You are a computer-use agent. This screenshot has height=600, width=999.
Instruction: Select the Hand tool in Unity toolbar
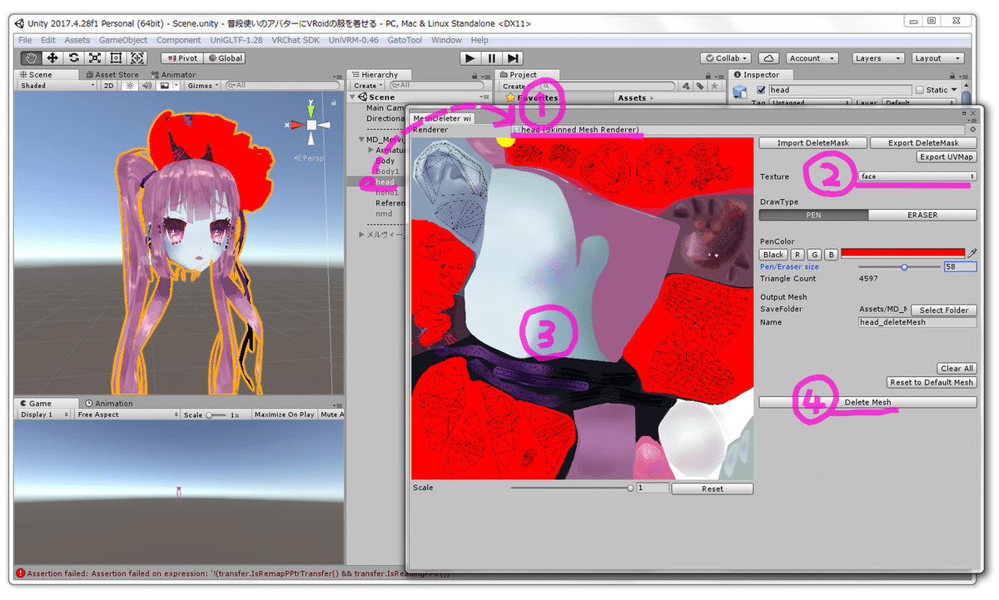coord(32,58)
